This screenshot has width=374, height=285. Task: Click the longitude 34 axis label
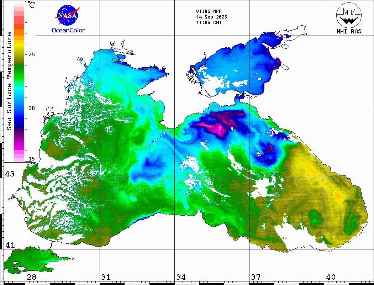point(181,277)
